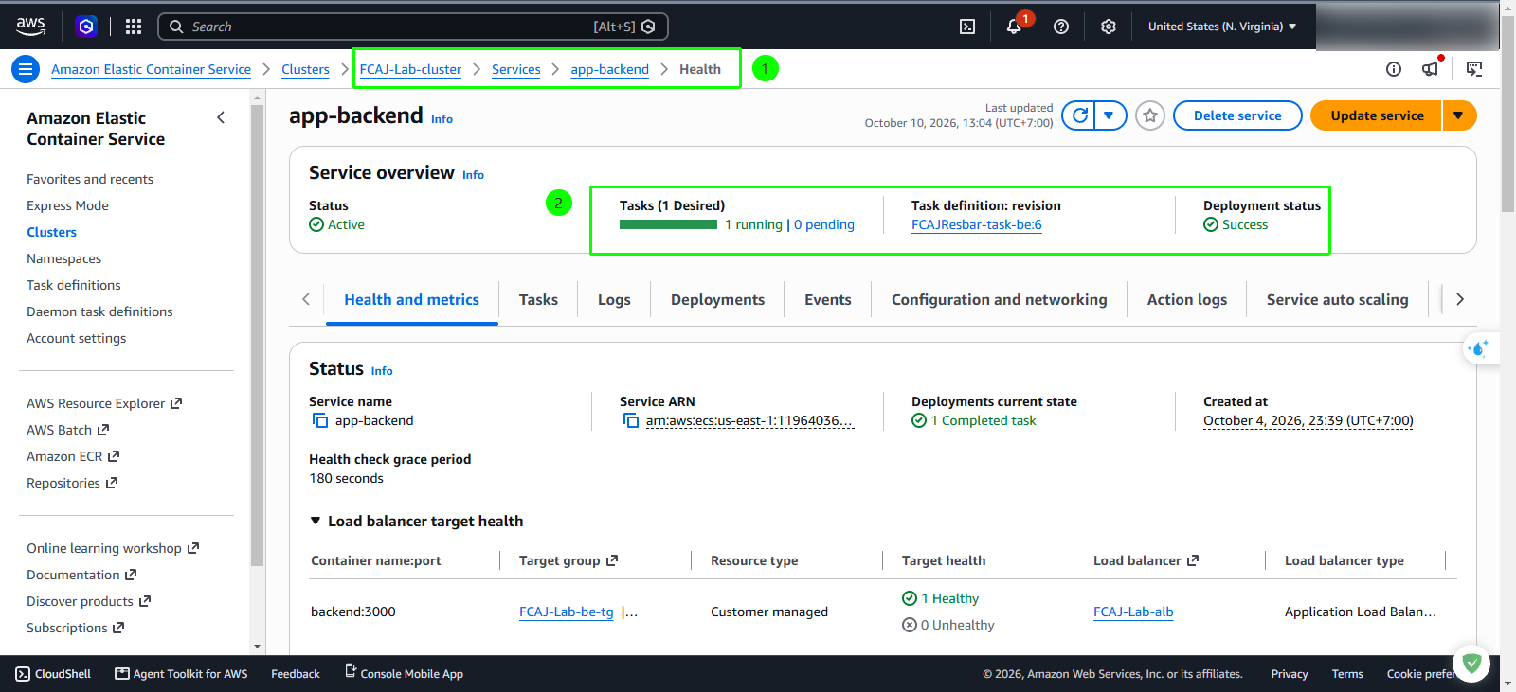Copy the service name app-backend

pos(320,420)
